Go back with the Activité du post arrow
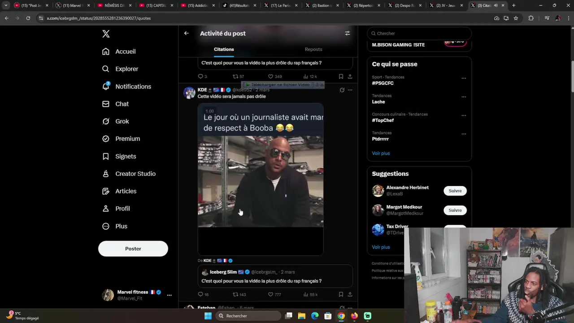574x323 pixels. 187,33
